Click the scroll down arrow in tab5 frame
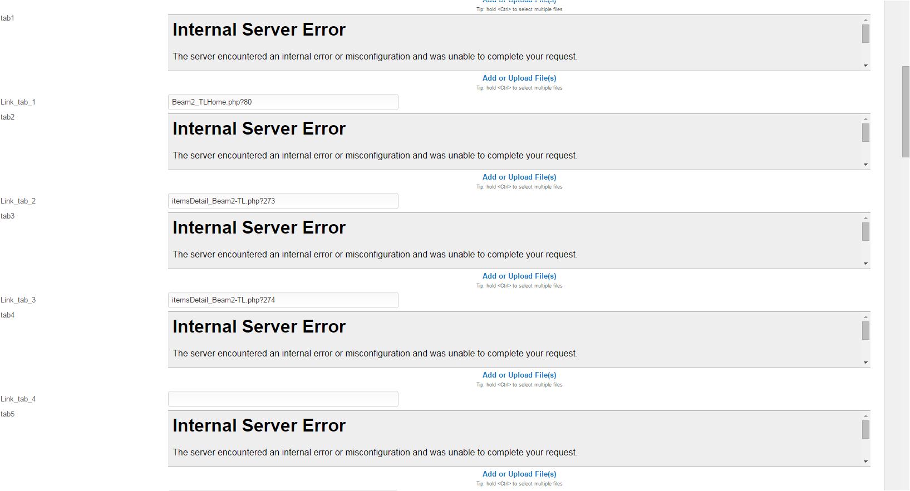 coord(865,462)
